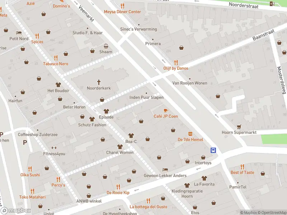Select the Van Rooijen Wonen label

[190, 83]
